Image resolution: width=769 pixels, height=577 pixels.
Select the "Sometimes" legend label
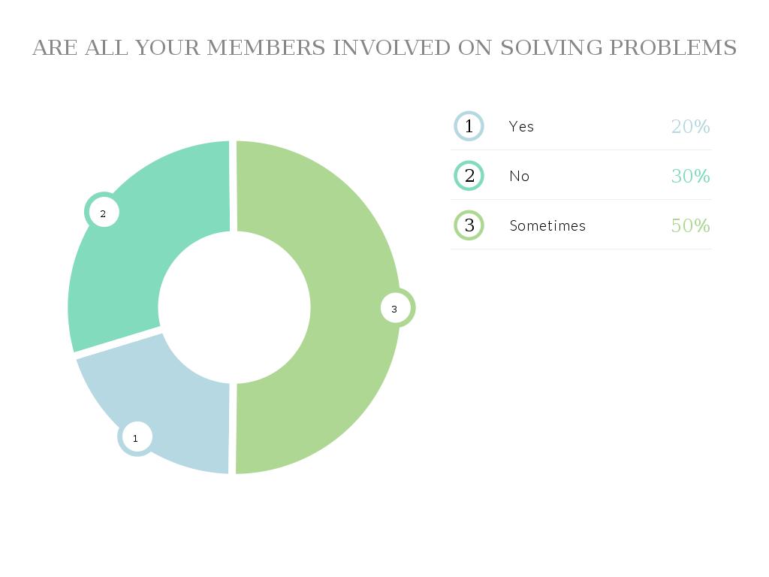pos(547,225)
